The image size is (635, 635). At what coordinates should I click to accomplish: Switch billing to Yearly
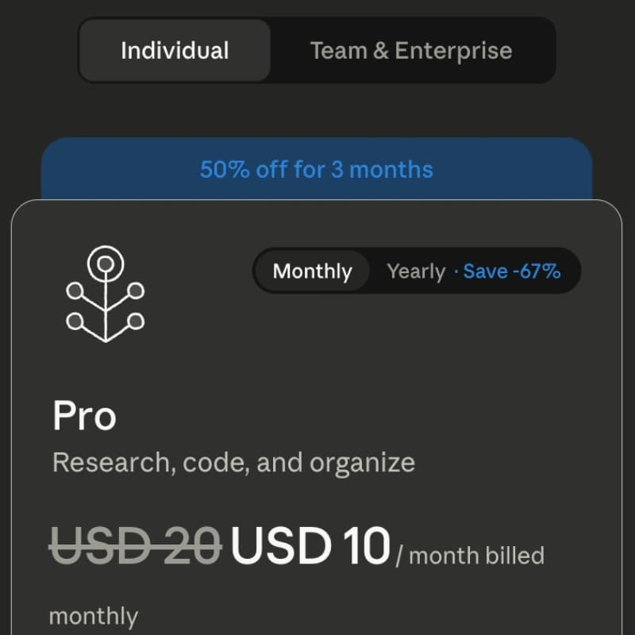[416, 271]
